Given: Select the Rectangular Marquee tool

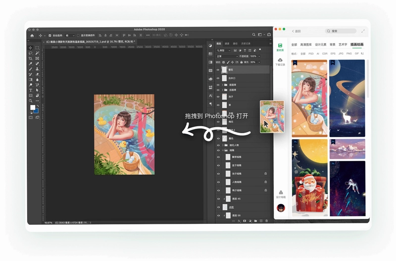Looking at the screenshot, I should (38, 48).
